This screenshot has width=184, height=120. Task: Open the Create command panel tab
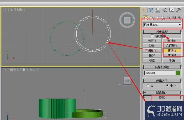click(144, 10)
